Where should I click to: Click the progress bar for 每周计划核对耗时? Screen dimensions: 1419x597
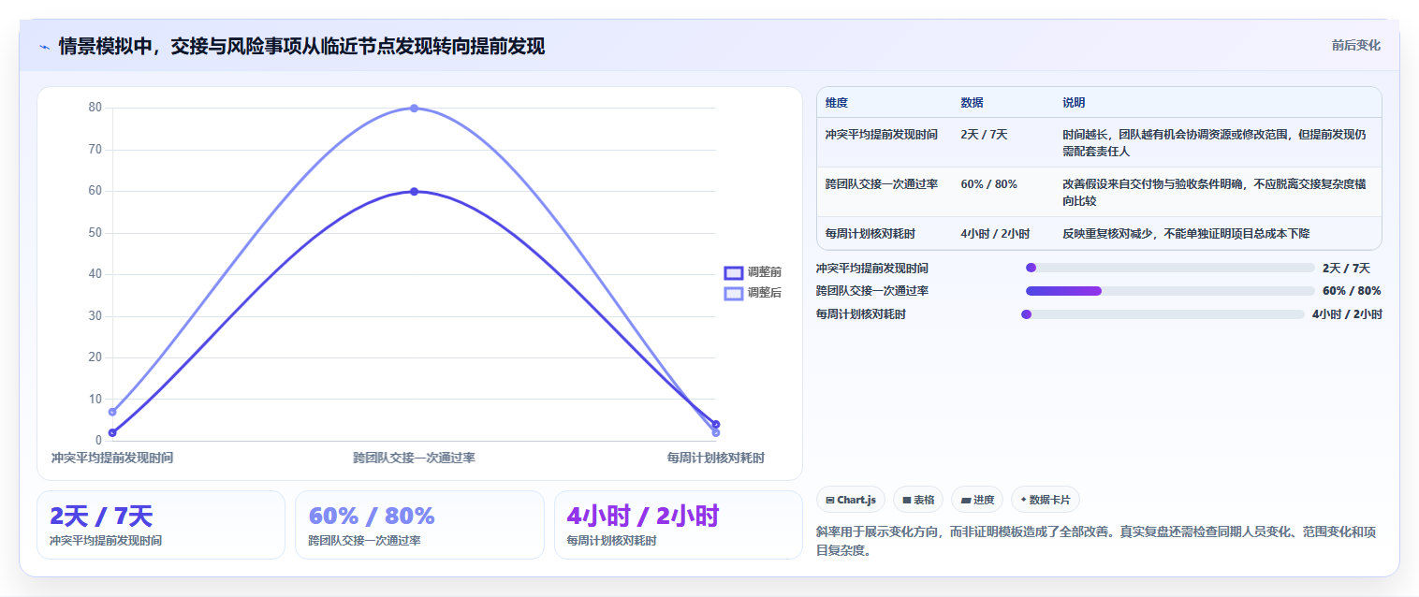(x=1163, y=314)
